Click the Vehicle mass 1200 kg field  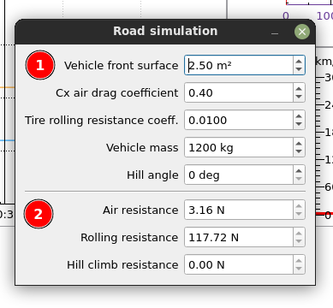tap(239, 147)
